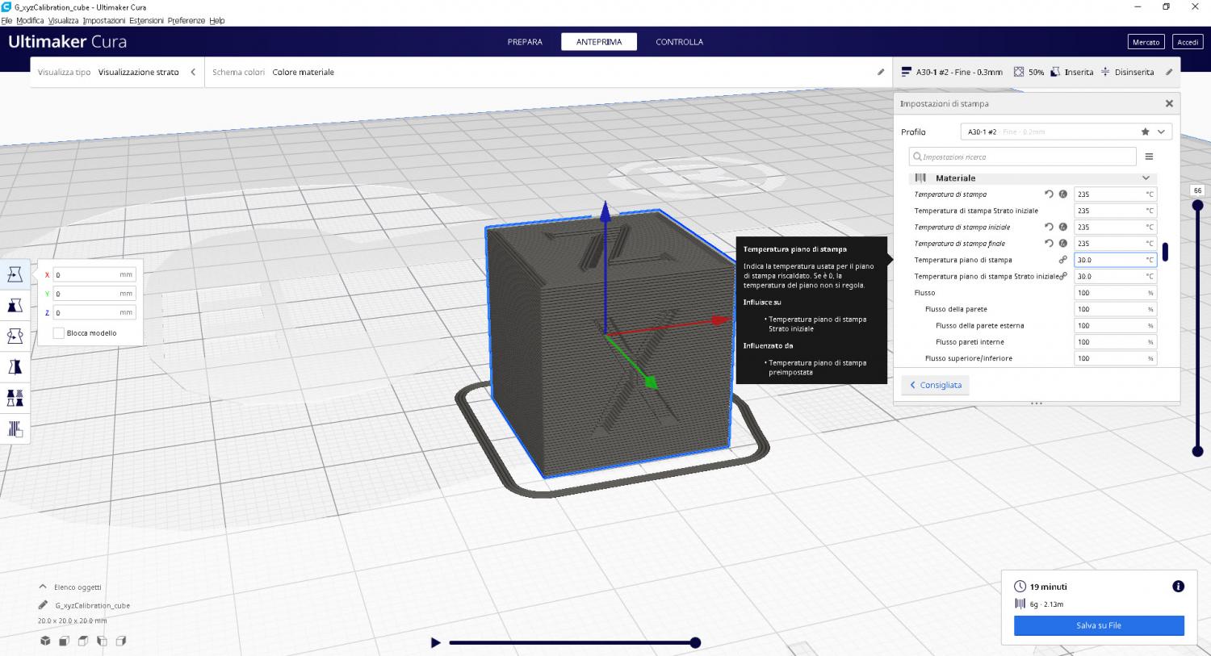This screenshot has width=1211, height=656.
Task: Click the Flusso della parete esterna value field
Action: 1115,325
